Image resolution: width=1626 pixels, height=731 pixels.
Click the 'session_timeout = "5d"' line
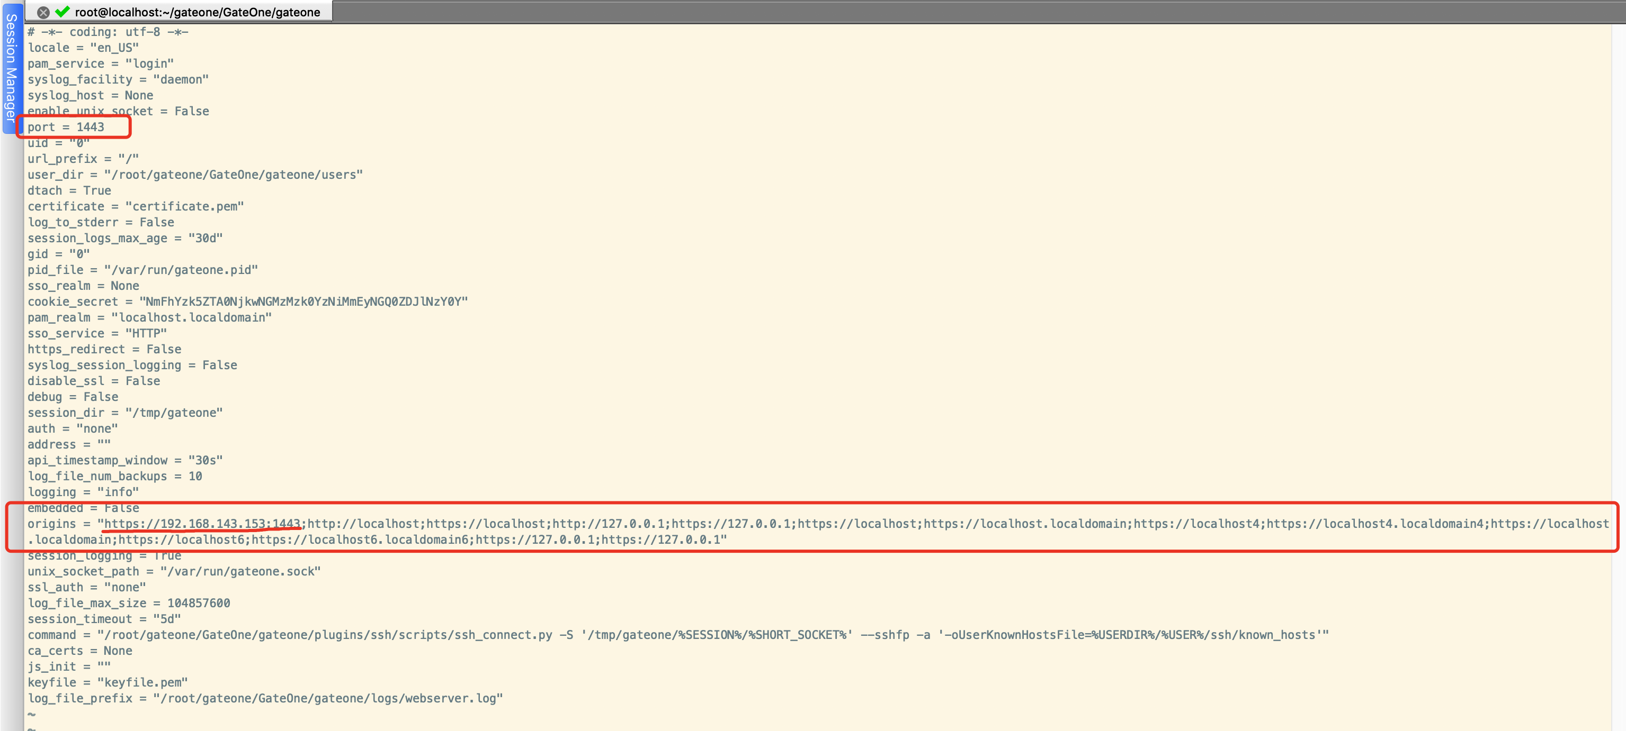[x=104, y=619]
